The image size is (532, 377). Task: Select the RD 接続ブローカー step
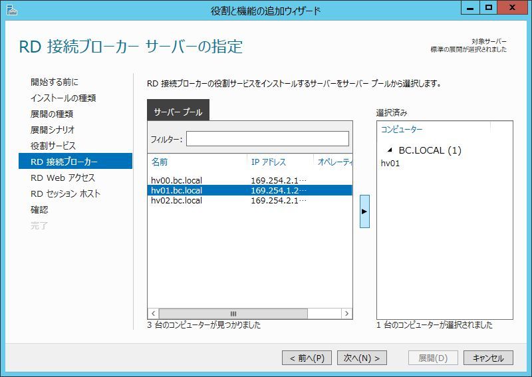tap(75, 161)
